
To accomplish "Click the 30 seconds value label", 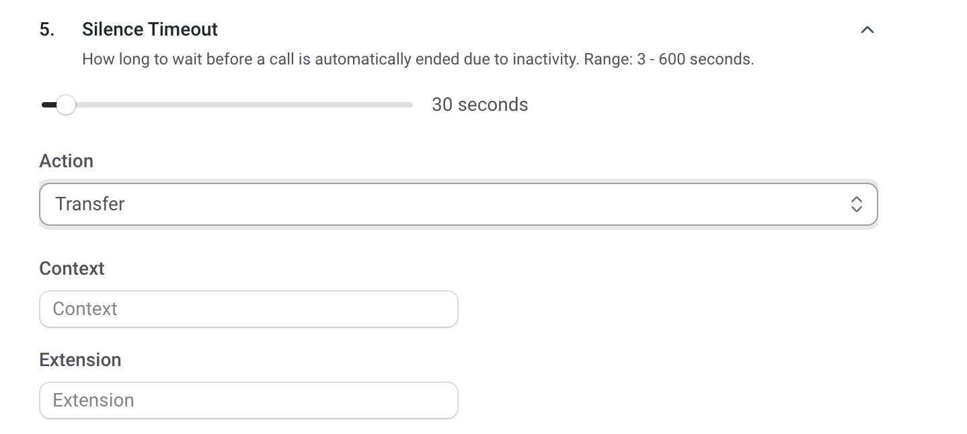I will pos(479,104).
